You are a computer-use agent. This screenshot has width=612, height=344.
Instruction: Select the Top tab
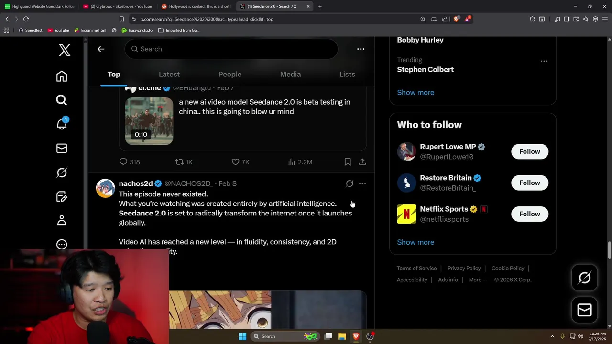(x=114, y=75)
